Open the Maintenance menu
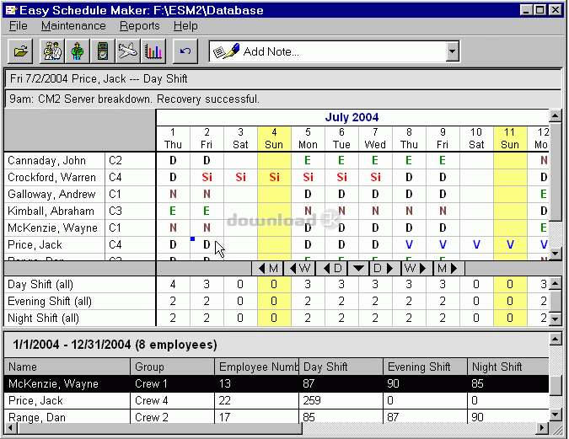This screenshot has height=439, width=569. pyautogui.click(x=73, y=26)
